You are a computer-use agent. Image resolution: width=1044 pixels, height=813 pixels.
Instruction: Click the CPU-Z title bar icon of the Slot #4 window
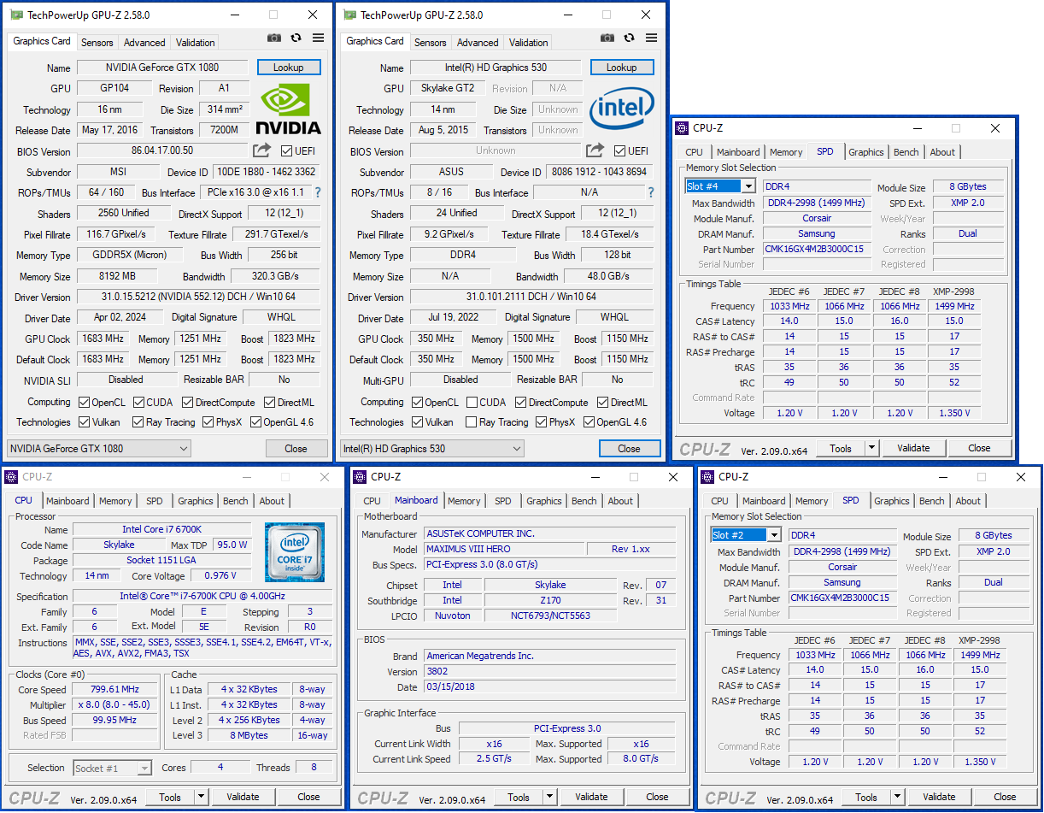tap(681, 128)
